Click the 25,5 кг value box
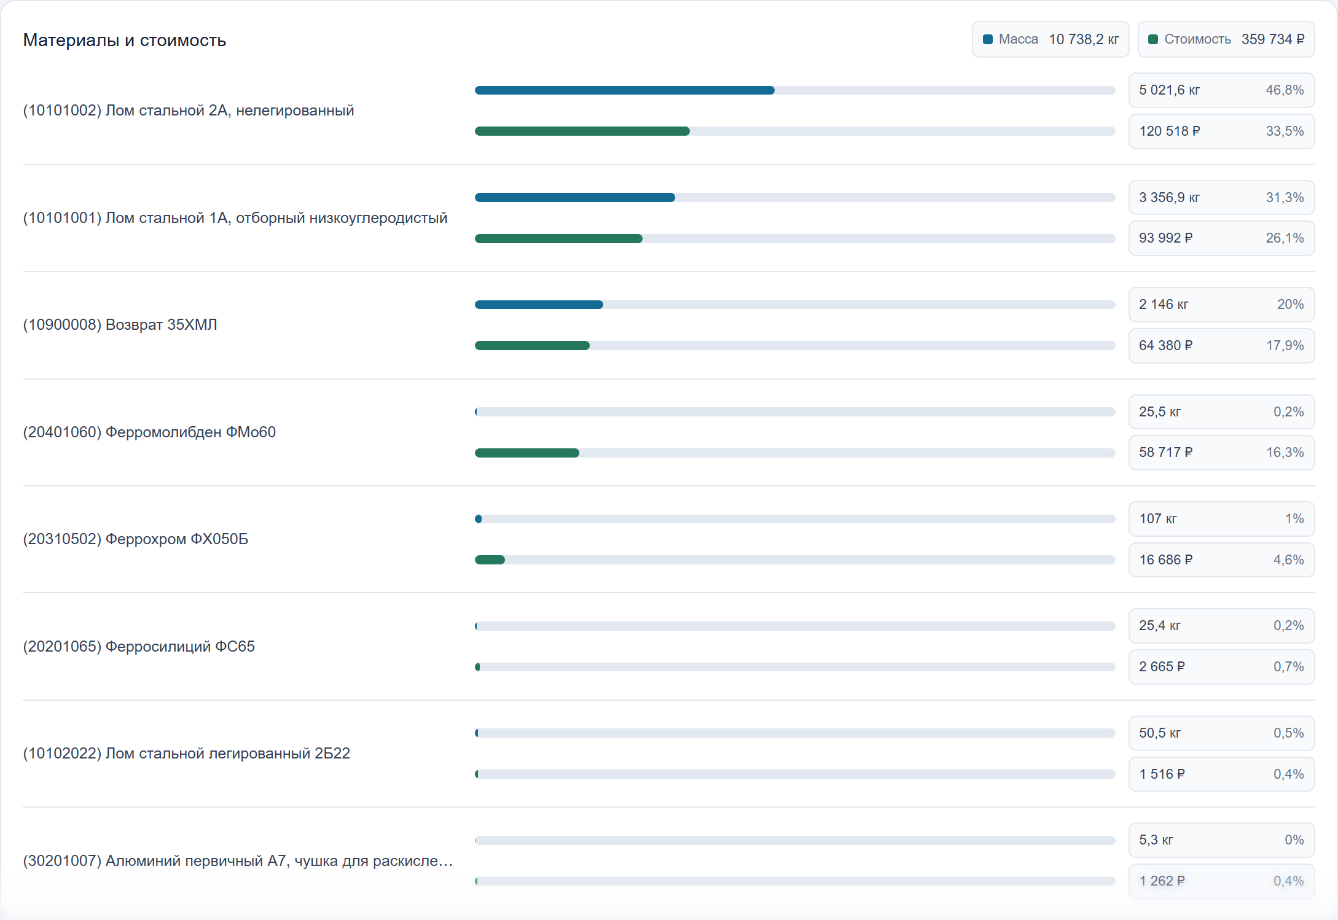Image resolution: width=1338 pixels, height=920 pixels. (1221, 411)
